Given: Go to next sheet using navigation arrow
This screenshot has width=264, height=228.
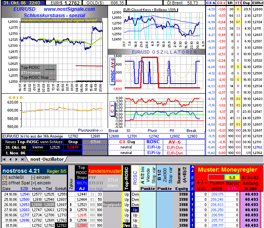Looking at the screenshot, I should pyautogui.click(x=16, y=159).
